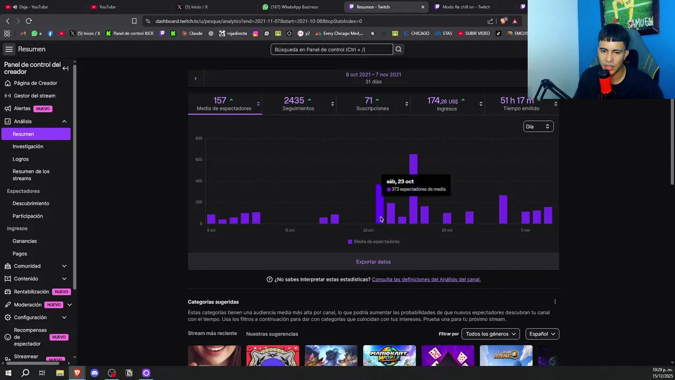This screenshot has height=380, width=675.
Task: Click the share icon in address bar
Action: 490,21
